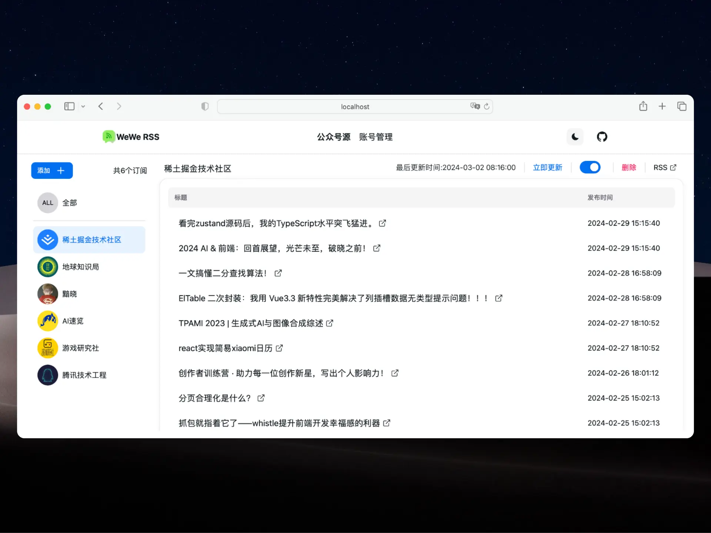The width and height of the screenshot is (711, 533).
Task: Open Safari tab overview icon
Action: [681, 107]
